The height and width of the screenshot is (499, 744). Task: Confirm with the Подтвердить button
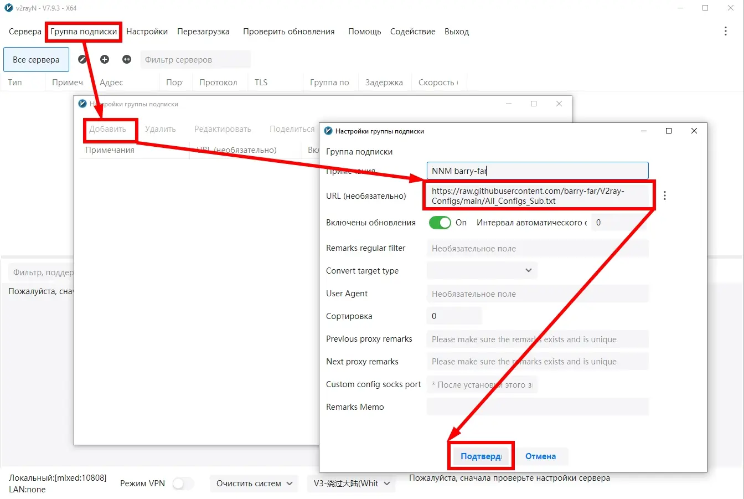480,456
